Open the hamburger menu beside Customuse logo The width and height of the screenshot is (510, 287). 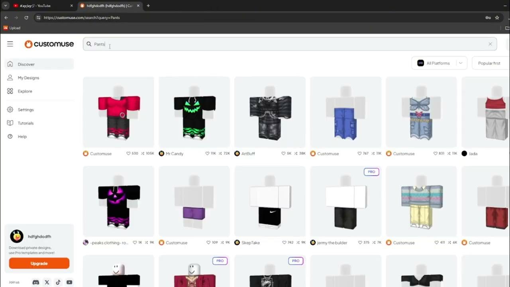point(10,44)
